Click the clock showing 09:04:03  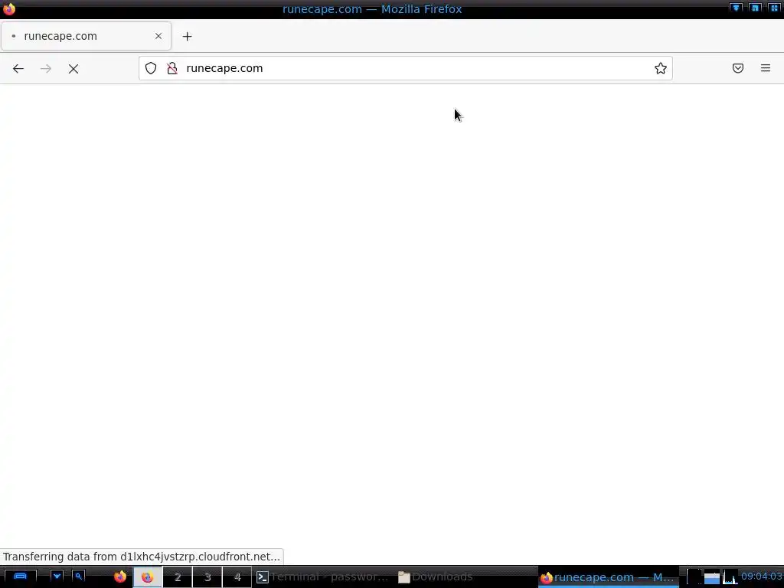[x=761, y=577]
